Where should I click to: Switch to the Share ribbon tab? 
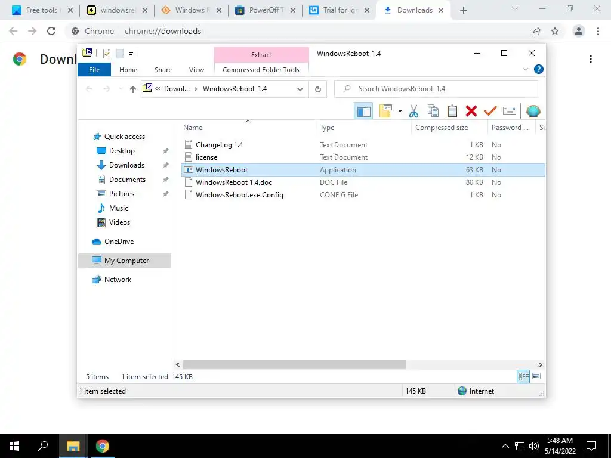point(163,70)
